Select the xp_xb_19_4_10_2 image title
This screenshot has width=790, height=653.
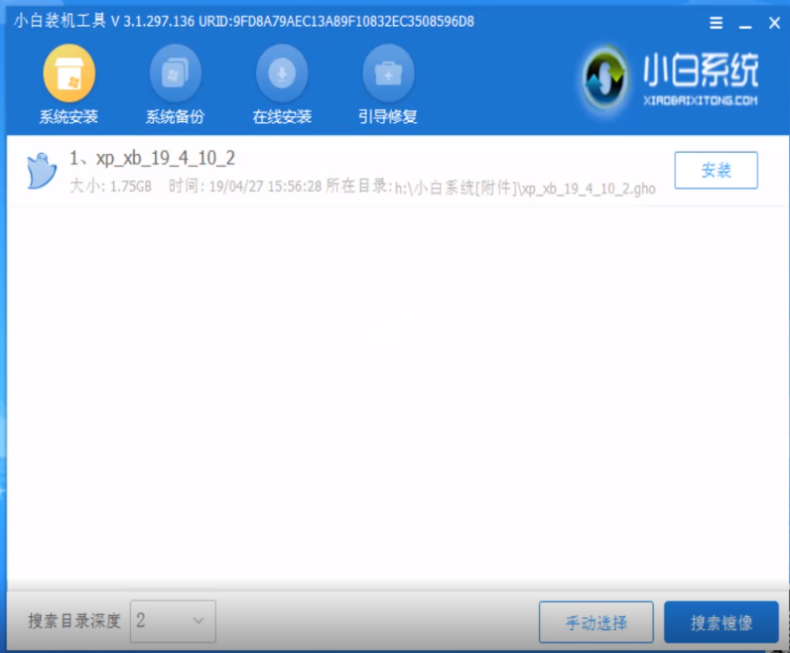tap(152, 159)
